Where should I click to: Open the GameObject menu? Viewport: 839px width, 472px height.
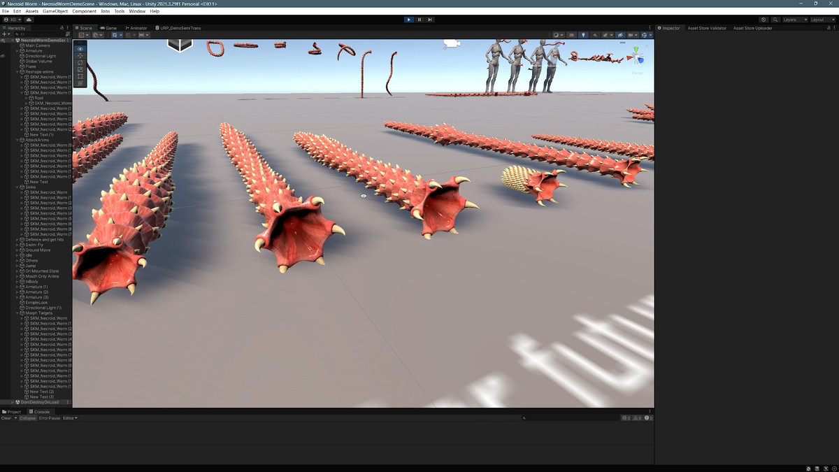click(x=55, y=11)
